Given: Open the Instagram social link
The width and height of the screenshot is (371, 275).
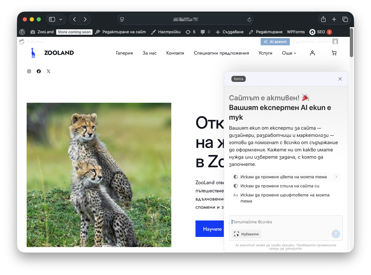Looking at the screenshot, I should pos(29,71).
